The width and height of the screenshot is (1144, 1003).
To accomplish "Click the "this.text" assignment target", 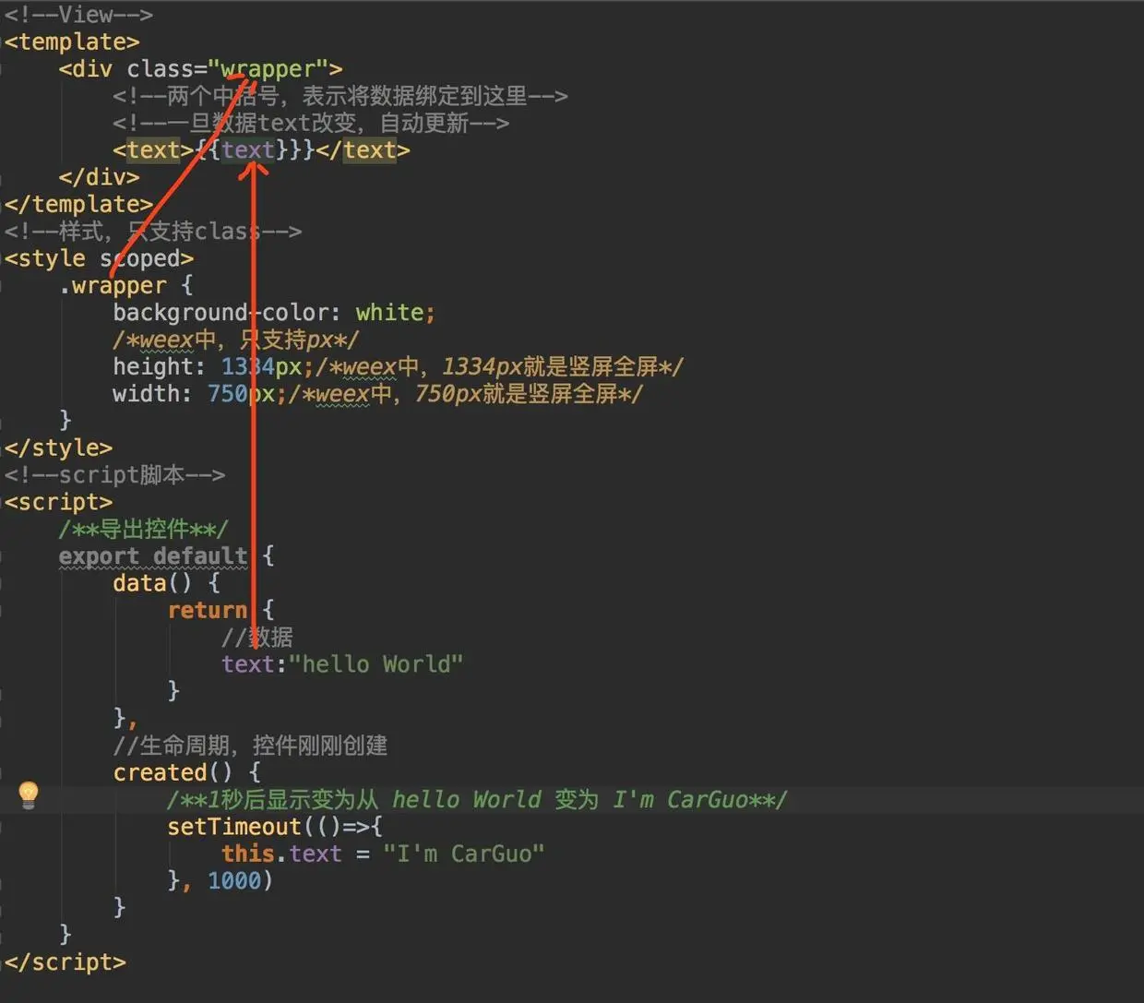I will [x=281, y=854].
